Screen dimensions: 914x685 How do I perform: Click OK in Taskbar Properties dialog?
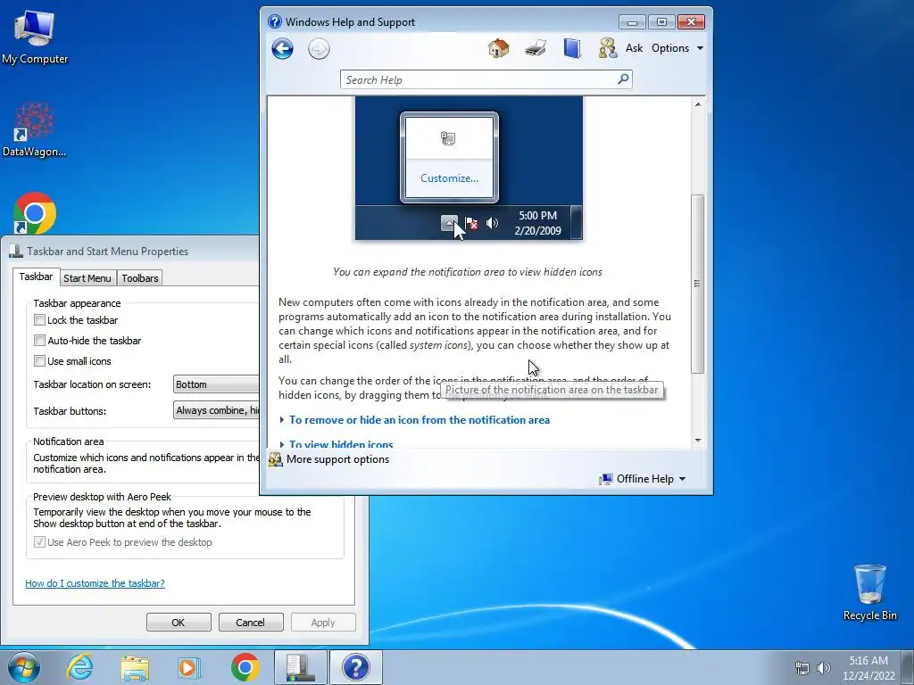coord(179,622)
